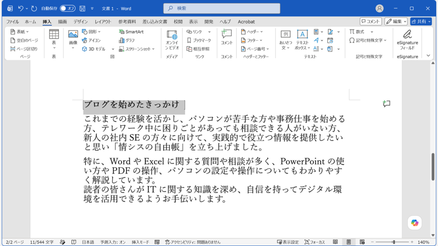Click the zoom slider handle

(394, 242)
